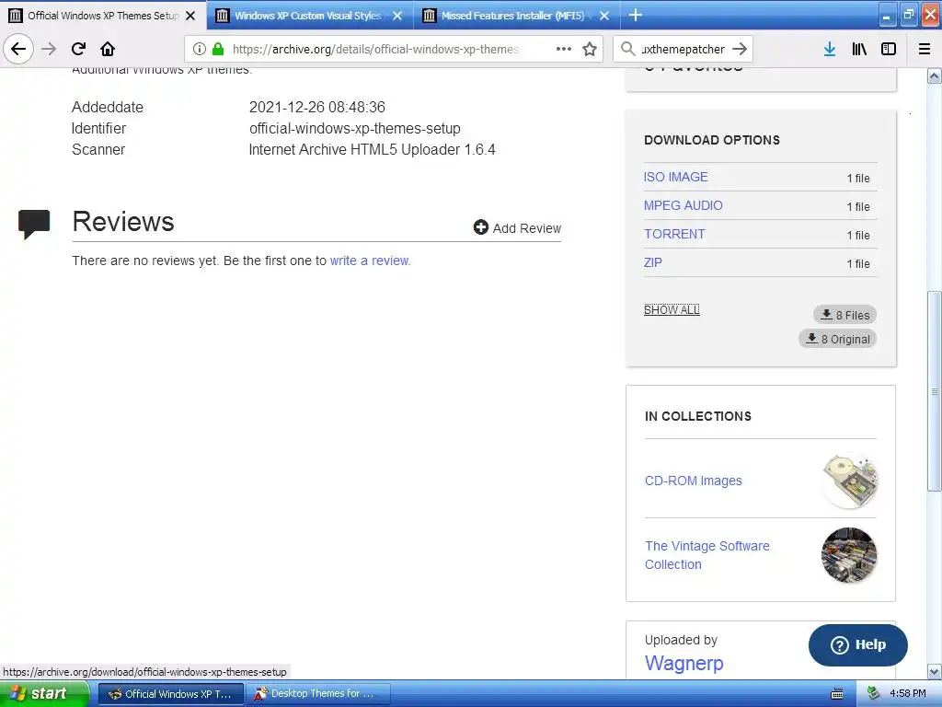This screenshot has height=707, width=942.
Task: Click the Add Review plus icon
Action: pyautogui.click(x=480, y=227)
